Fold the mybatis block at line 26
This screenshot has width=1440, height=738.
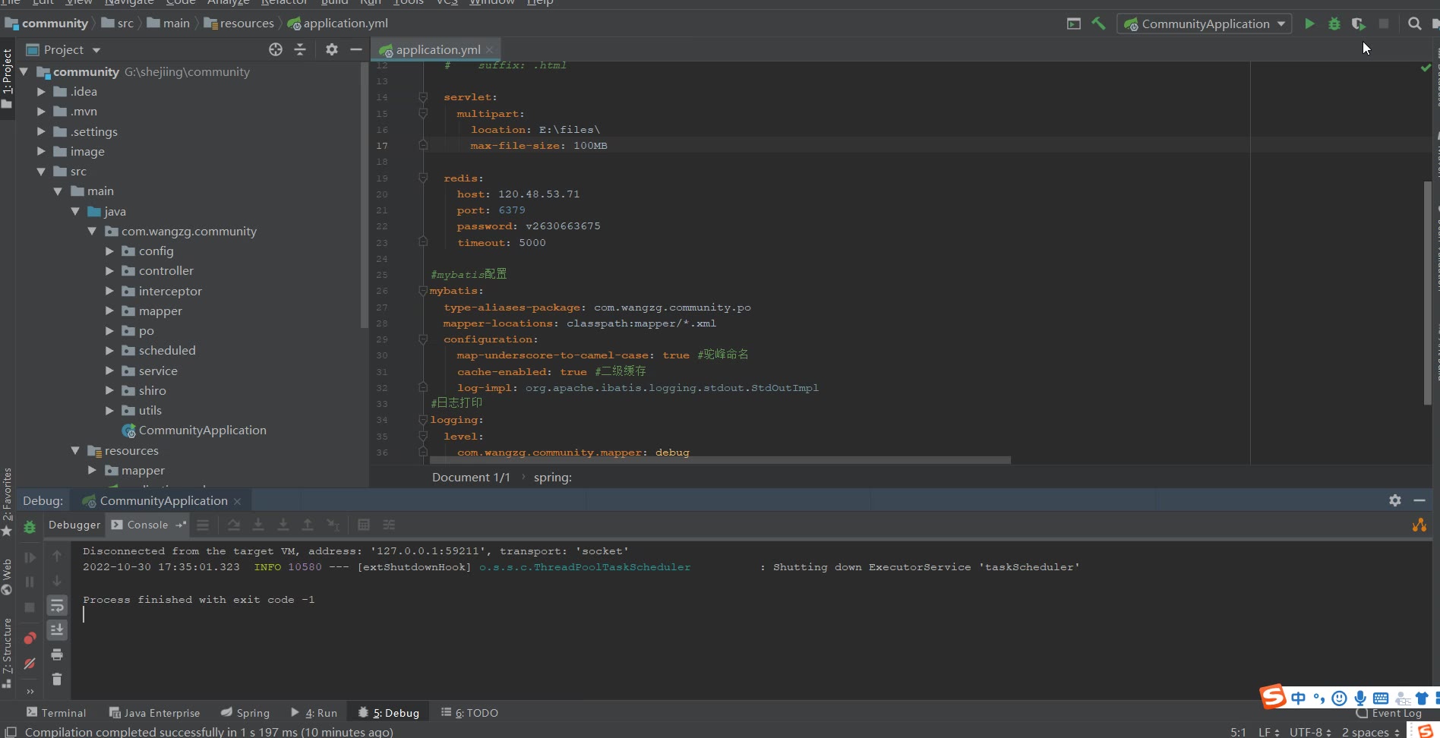point(423,291)
